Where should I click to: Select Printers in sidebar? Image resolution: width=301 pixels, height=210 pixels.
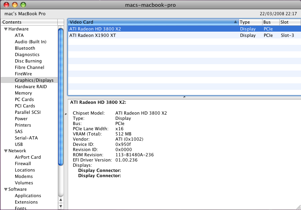click(23, 125)
